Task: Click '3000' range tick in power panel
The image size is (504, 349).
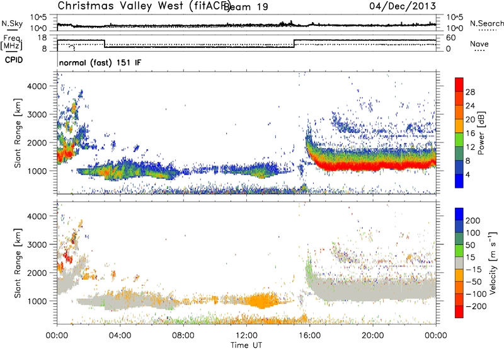Action: coord(37,115)
